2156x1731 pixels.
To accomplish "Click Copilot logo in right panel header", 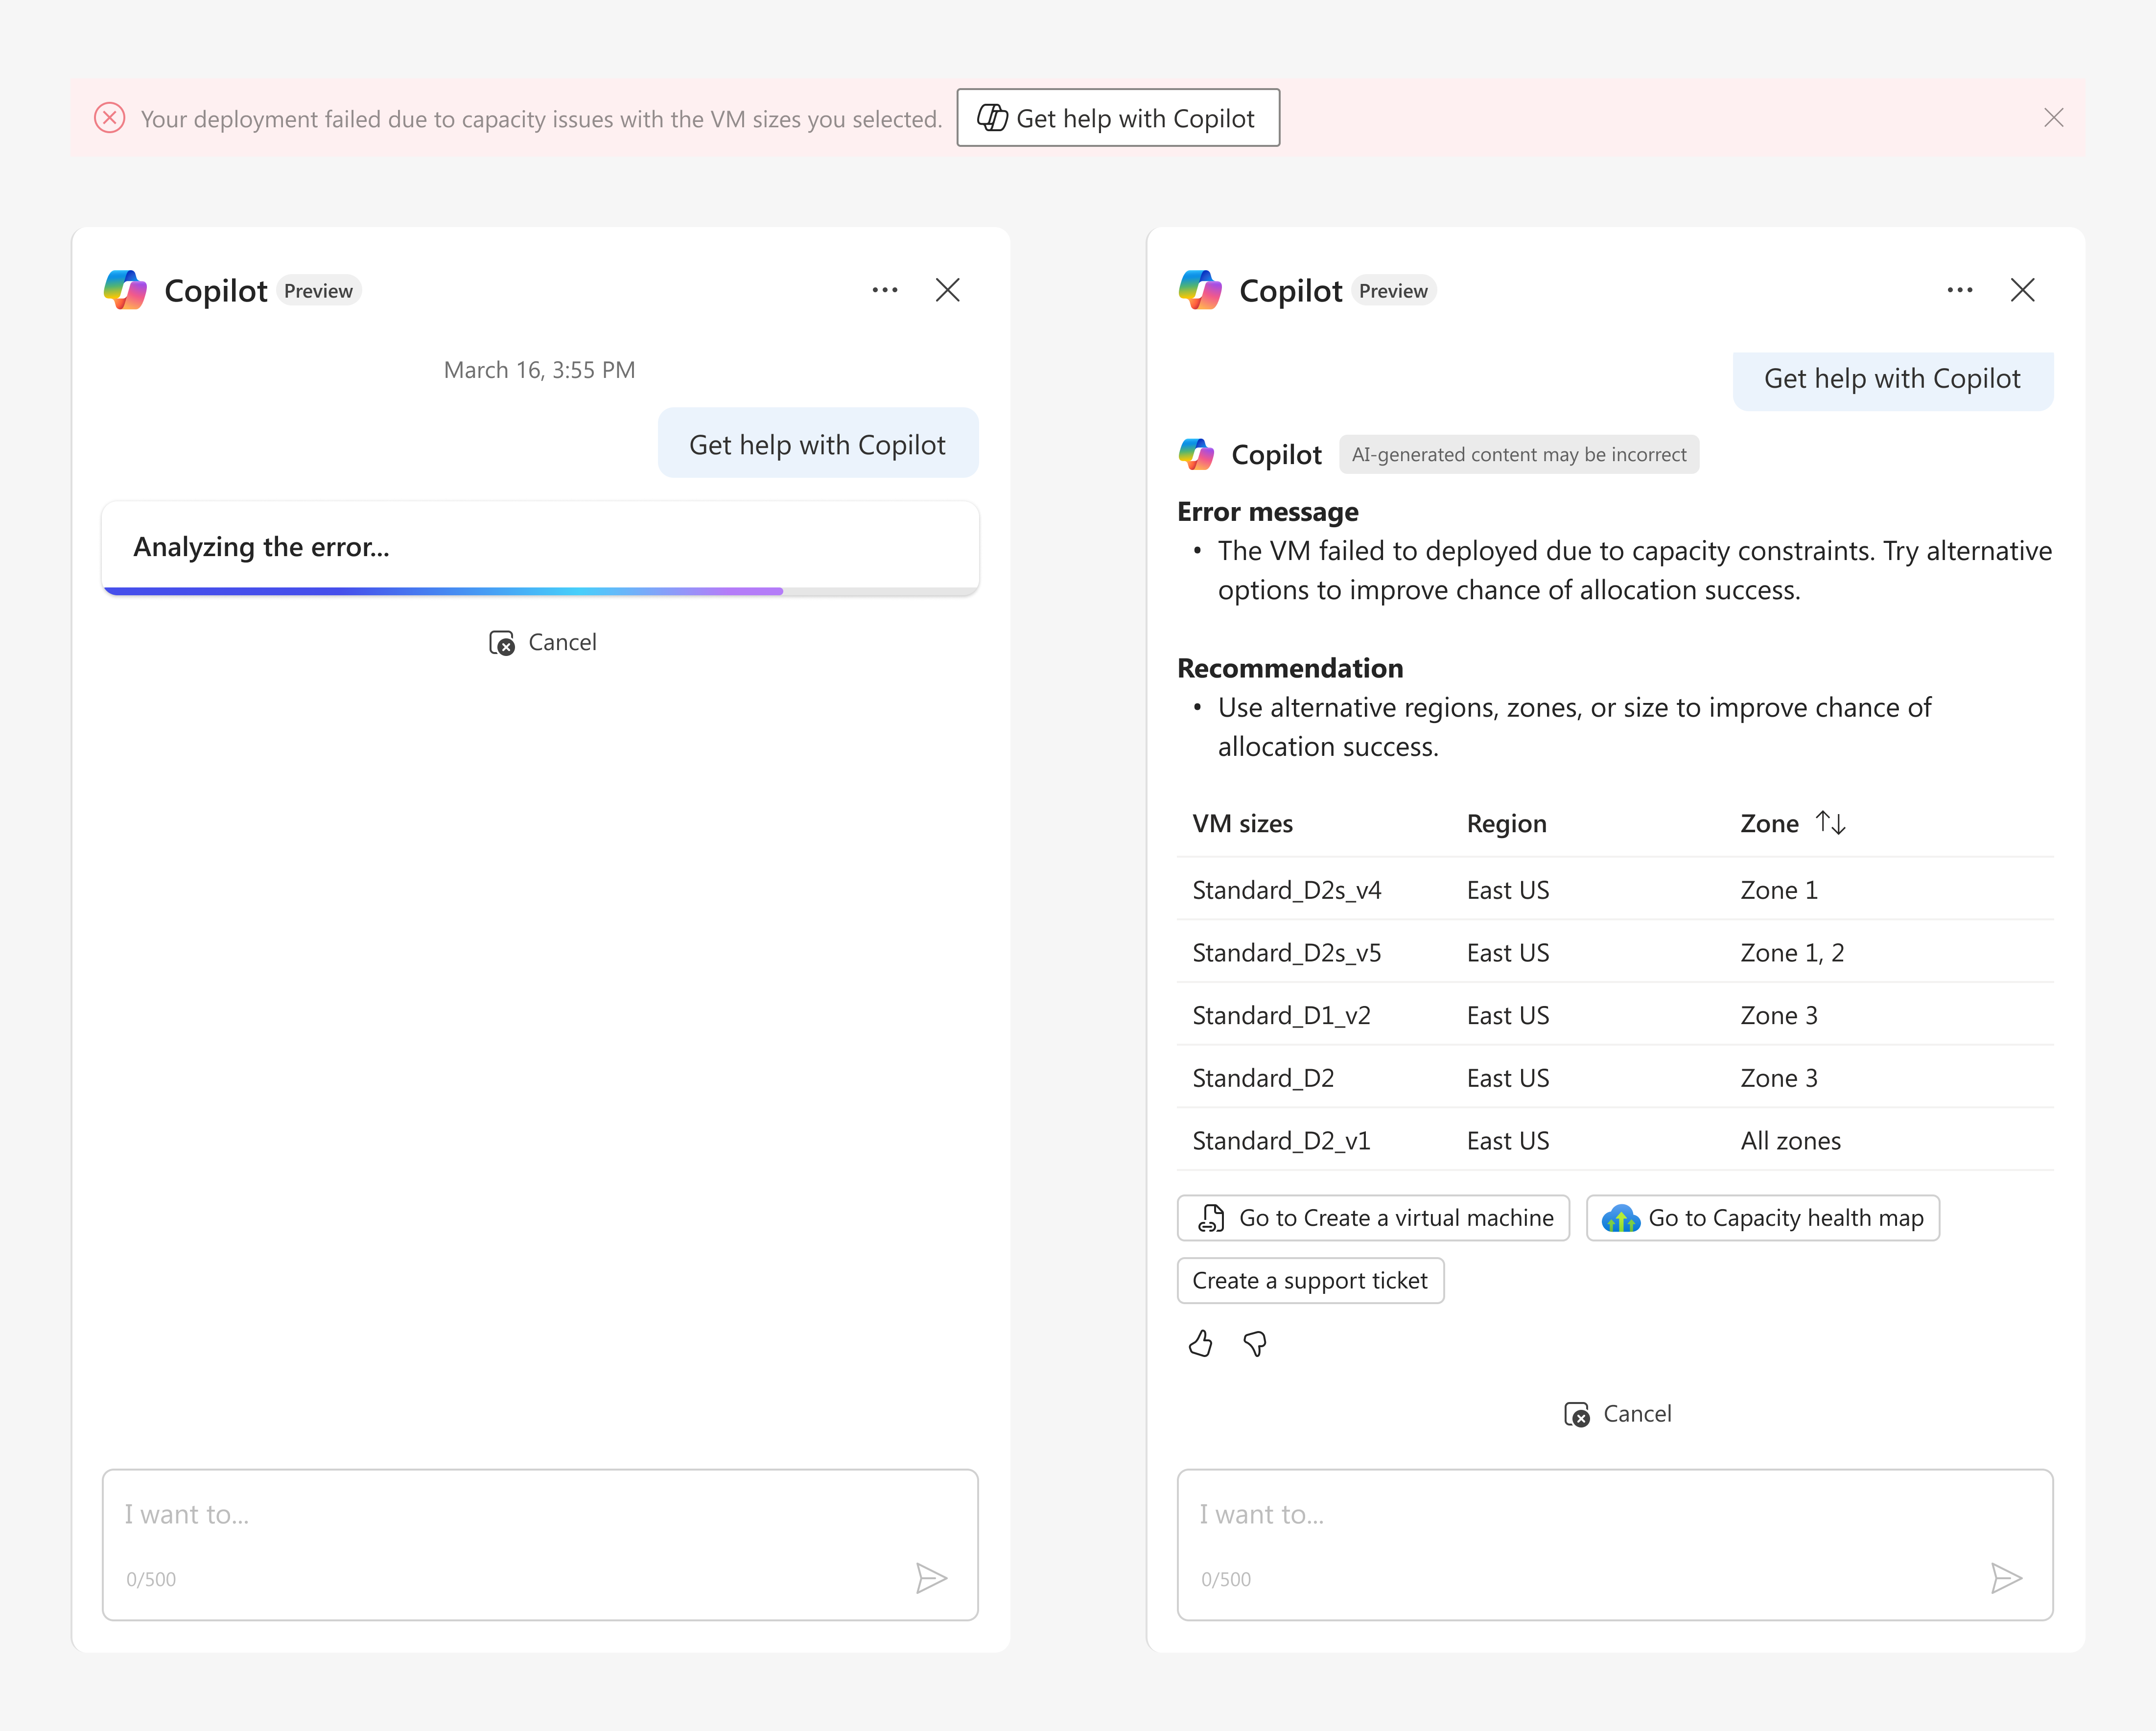I will point(1201,290).
